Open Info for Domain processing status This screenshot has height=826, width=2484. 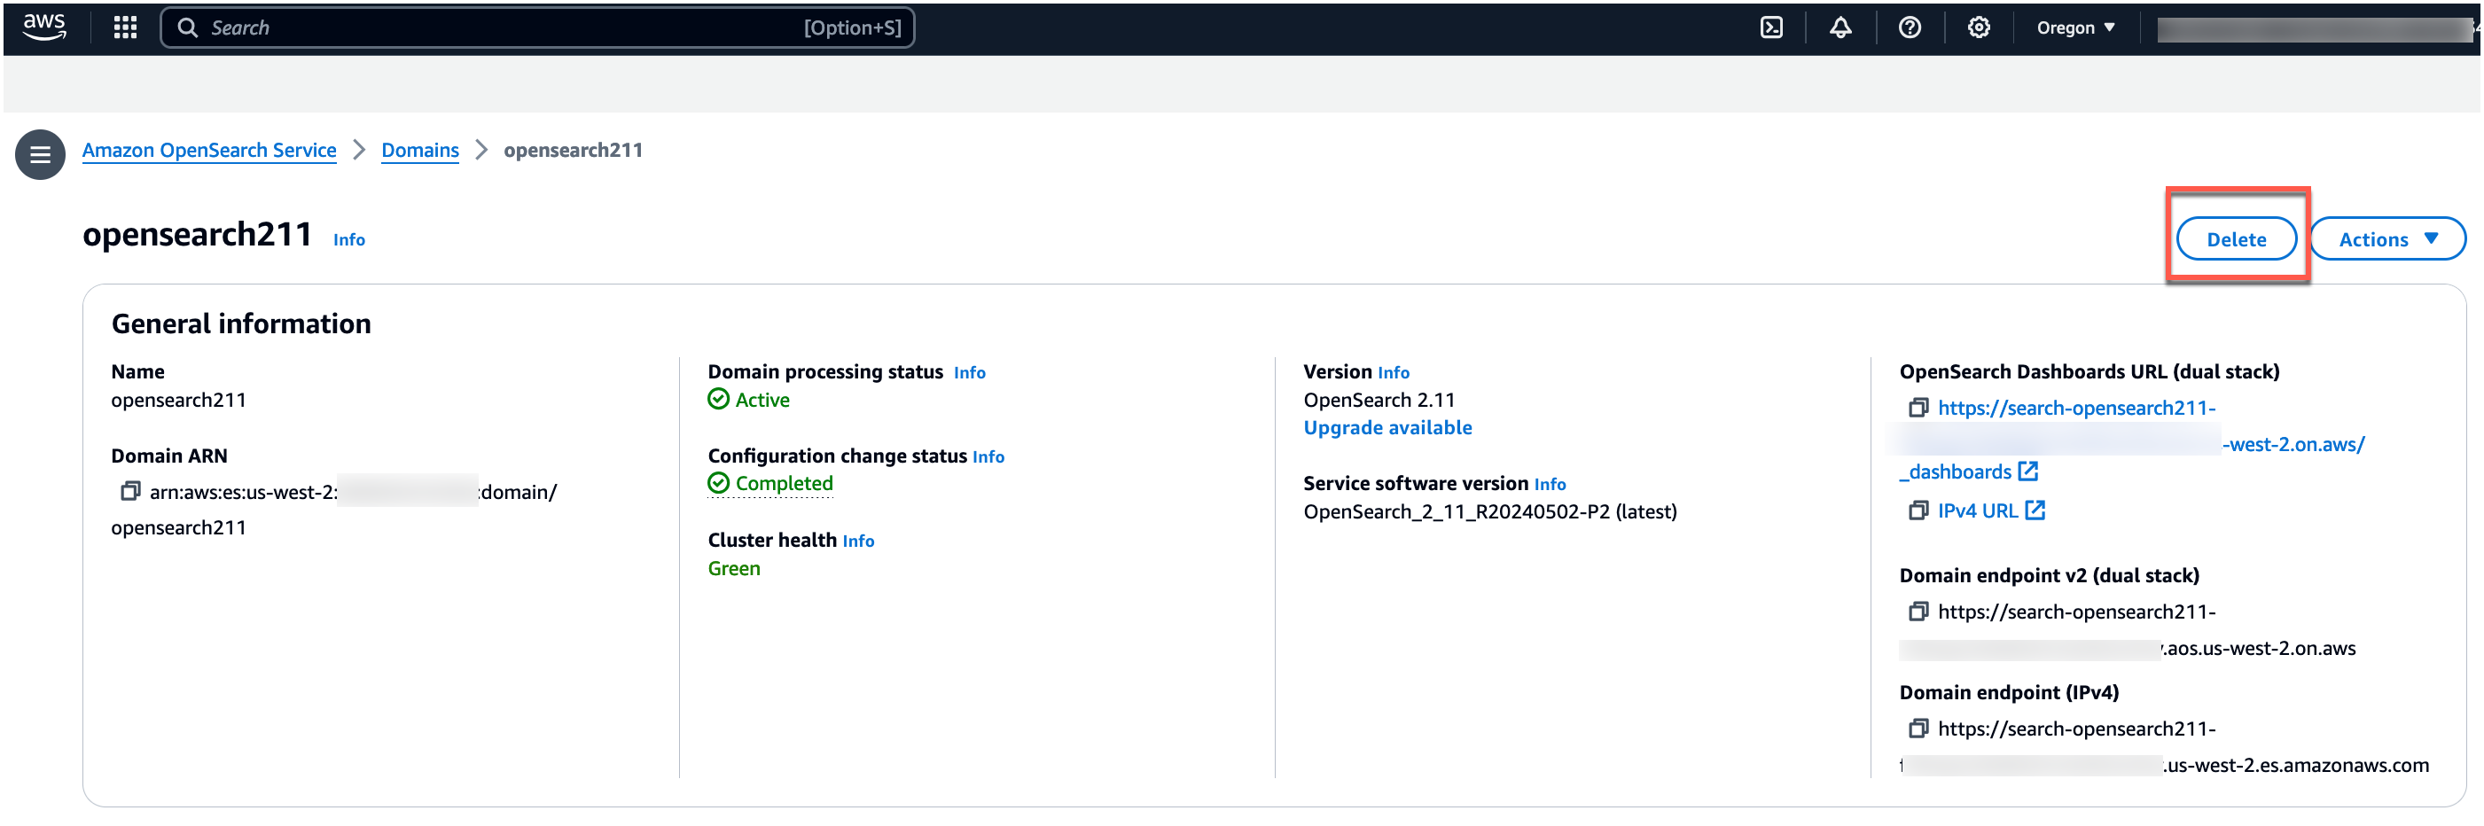click(x=969, y=372)
